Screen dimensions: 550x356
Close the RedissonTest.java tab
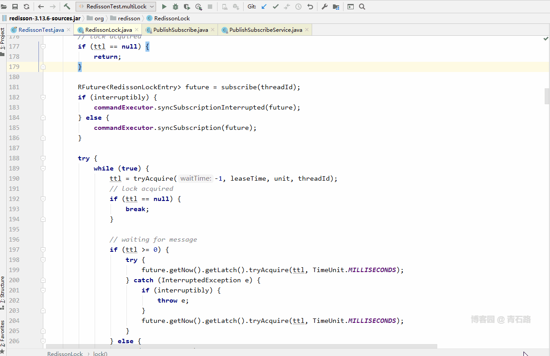(69, 30)
